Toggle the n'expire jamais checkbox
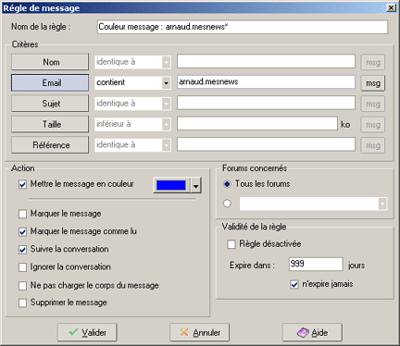Image resolution: width=400 pixels, height=346 pixels. (294, 284)
